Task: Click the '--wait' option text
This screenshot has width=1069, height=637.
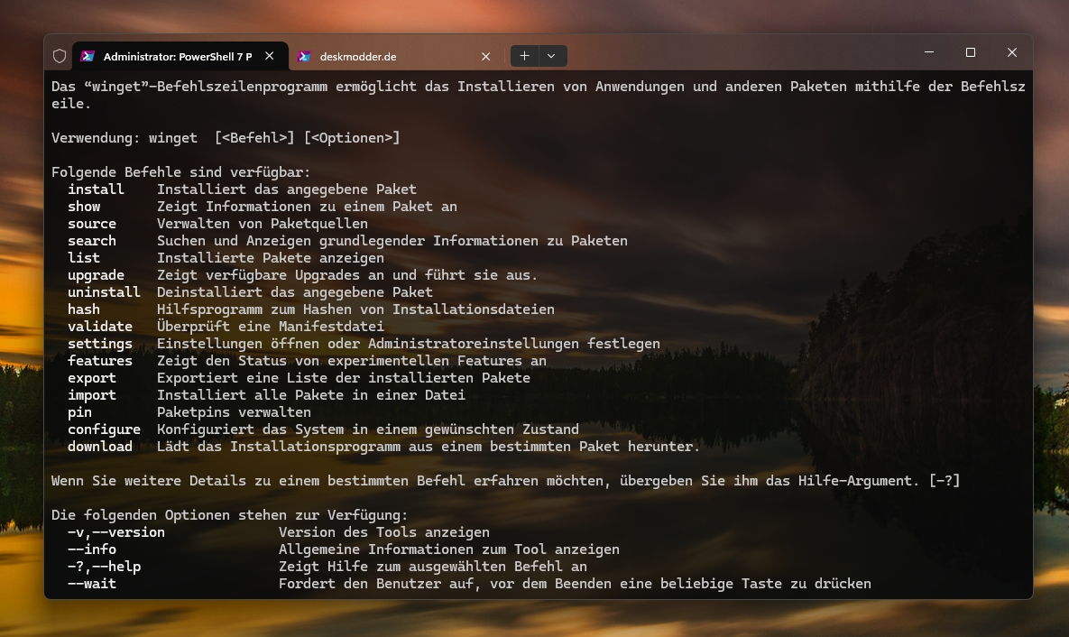Action: (x=91, y=583)
